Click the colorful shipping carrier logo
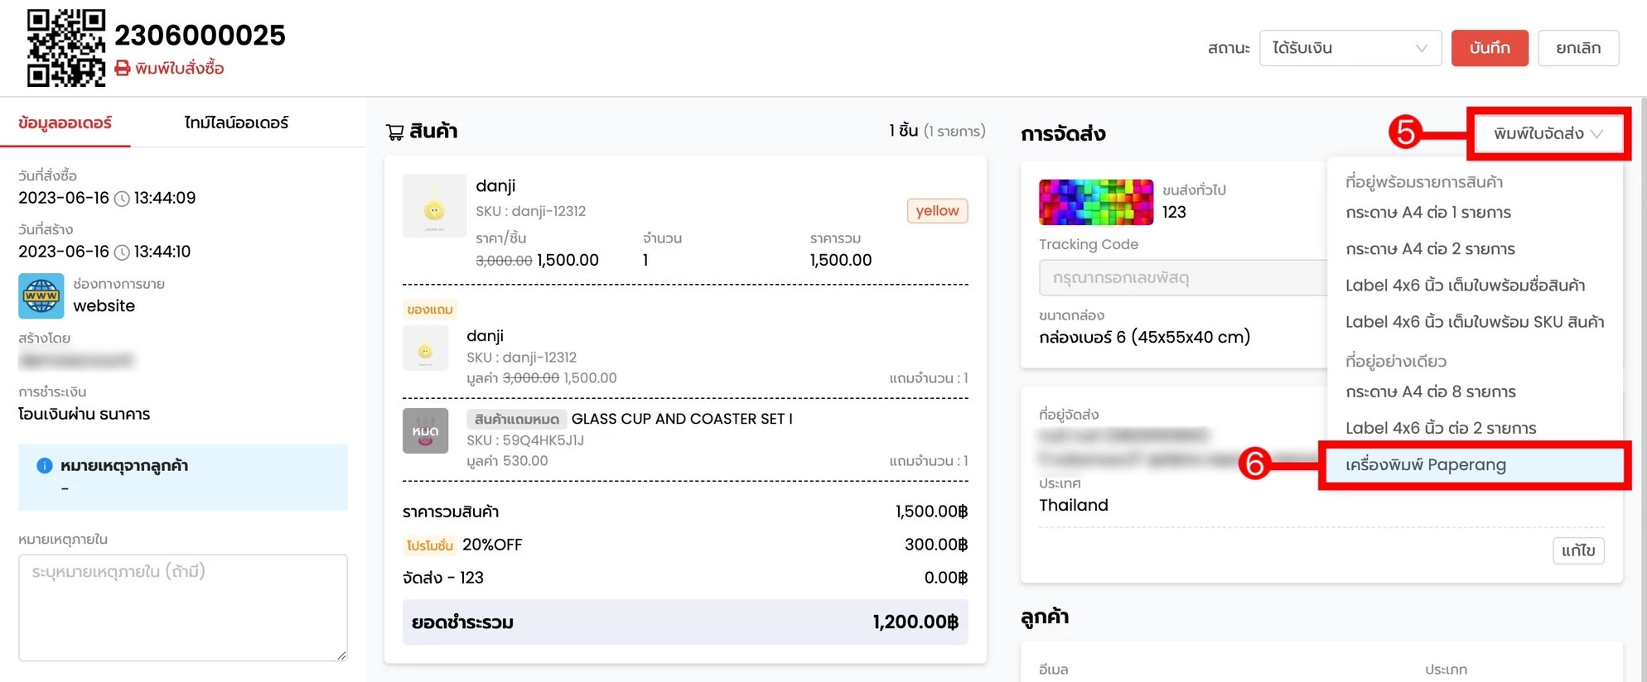This screenshot has width=1647, height=682. (x=1095, y=202)
